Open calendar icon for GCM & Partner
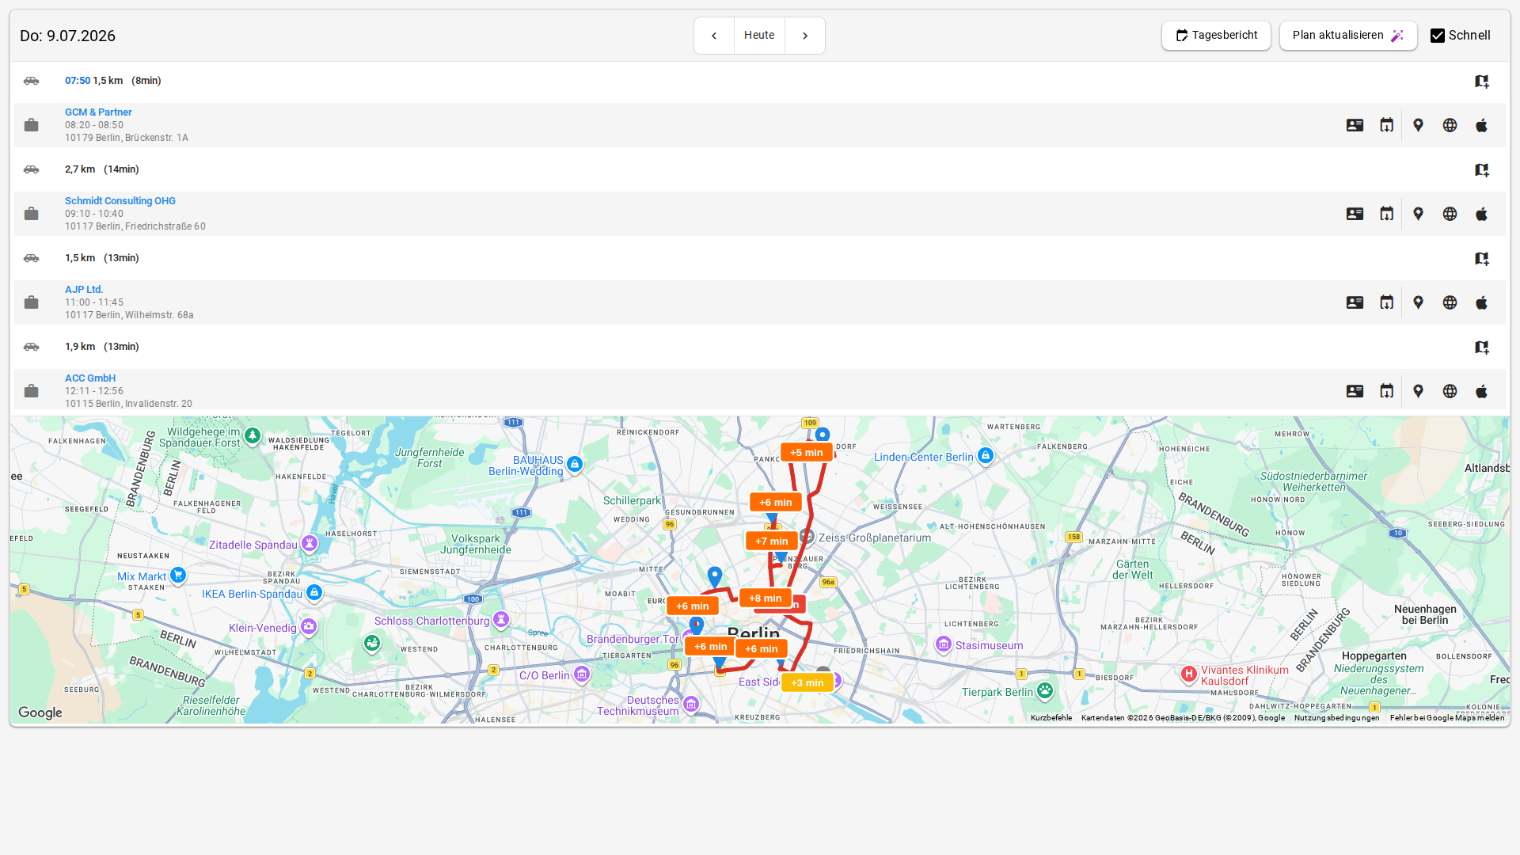The image size is (1520, 855). pyautogui.click(x=1386, y=125)
